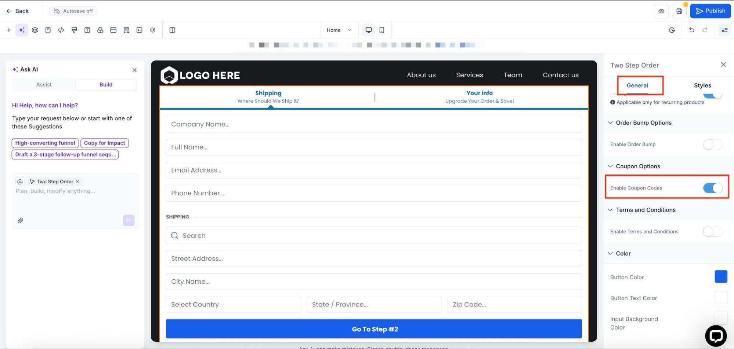This screenshot has width=734, height=349.
Task: Click the save floppy disk icon
Action: pos(679,11)
